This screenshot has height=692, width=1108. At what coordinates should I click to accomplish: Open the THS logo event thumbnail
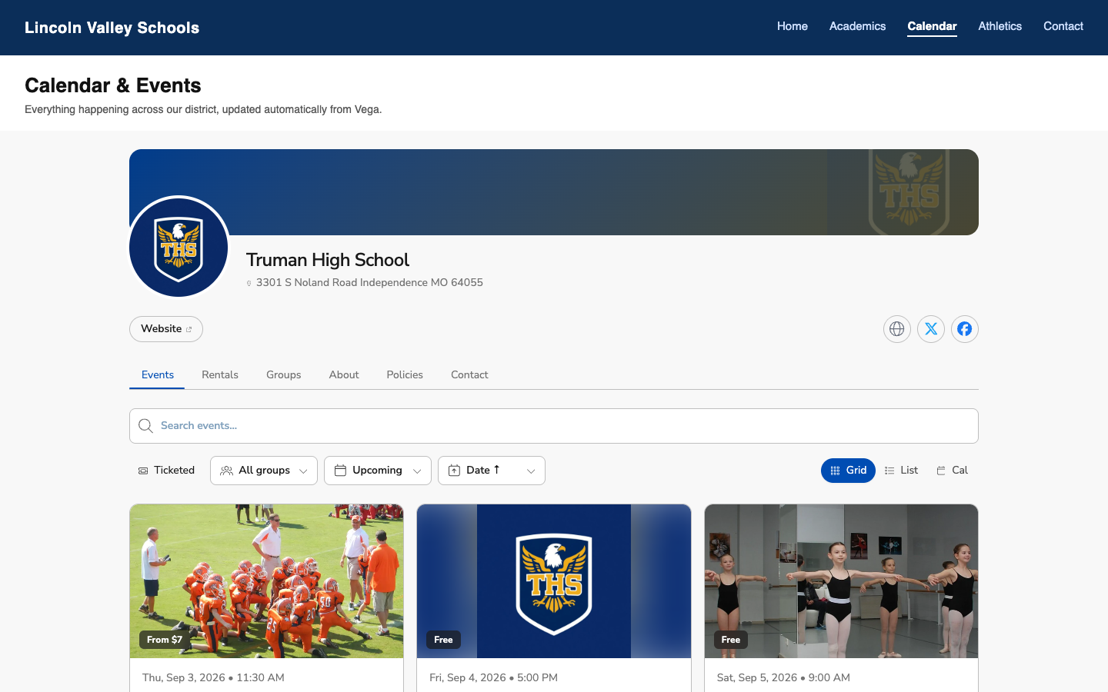pyautogui.click(x=554, y=581)
